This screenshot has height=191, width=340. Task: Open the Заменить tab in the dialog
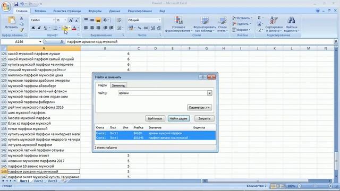click(118, 85)
